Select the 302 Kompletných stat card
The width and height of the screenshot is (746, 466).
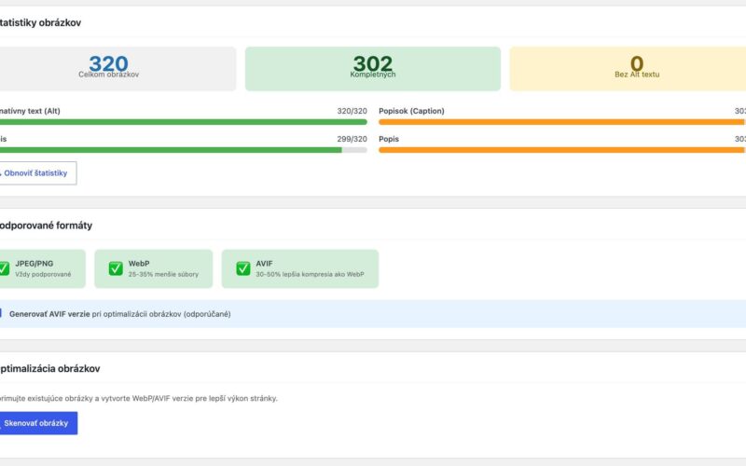[x=372, y=68]
